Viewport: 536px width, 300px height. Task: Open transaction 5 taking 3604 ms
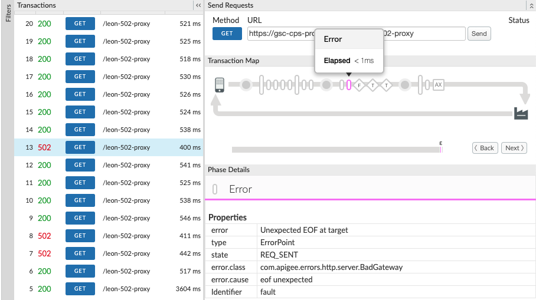click(108, 289)
